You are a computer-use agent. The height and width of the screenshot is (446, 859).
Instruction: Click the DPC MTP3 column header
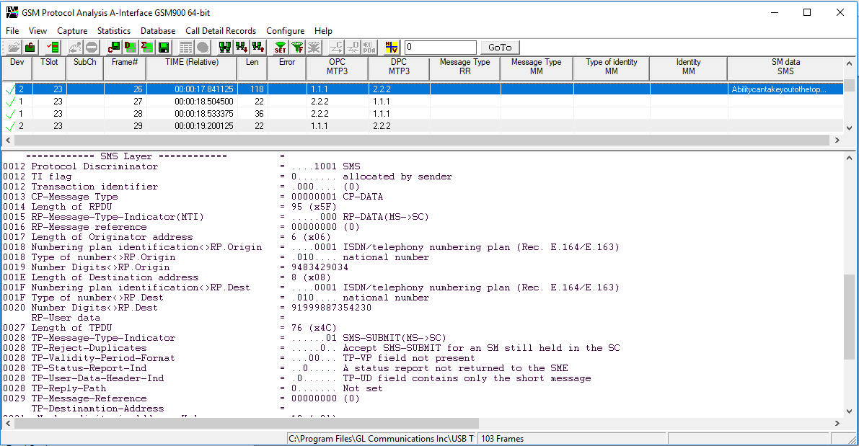click(x=400, y=68)
